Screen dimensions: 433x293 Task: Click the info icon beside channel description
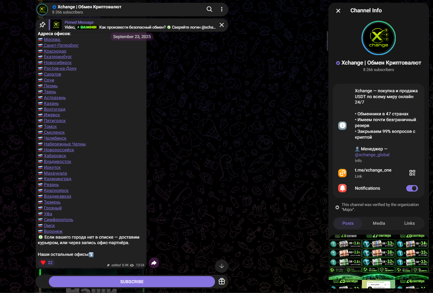(343, 125)
